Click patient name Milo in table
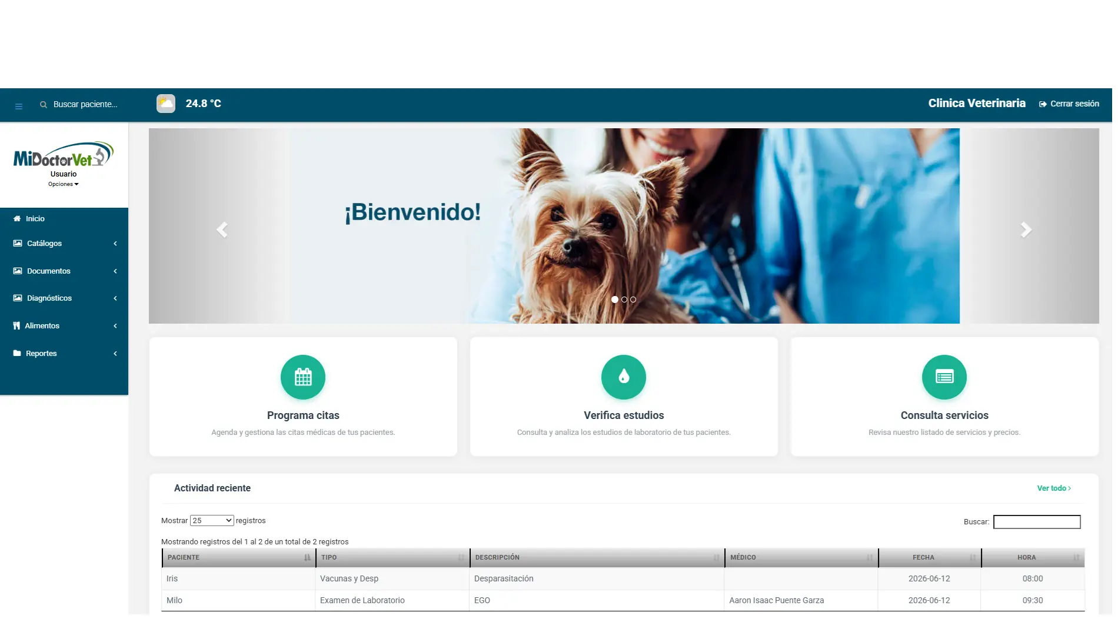The height and width of the screenshot is (632, 1118). (x=174, y=601)
